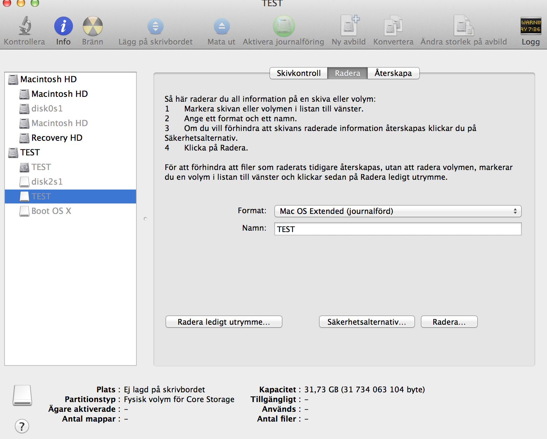
Task: Switch to the Återskapa tab
Action: coord(393,73)
